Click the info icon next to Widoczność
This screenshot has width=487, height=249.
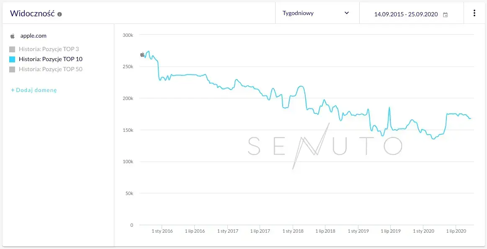tap(59, 14)
